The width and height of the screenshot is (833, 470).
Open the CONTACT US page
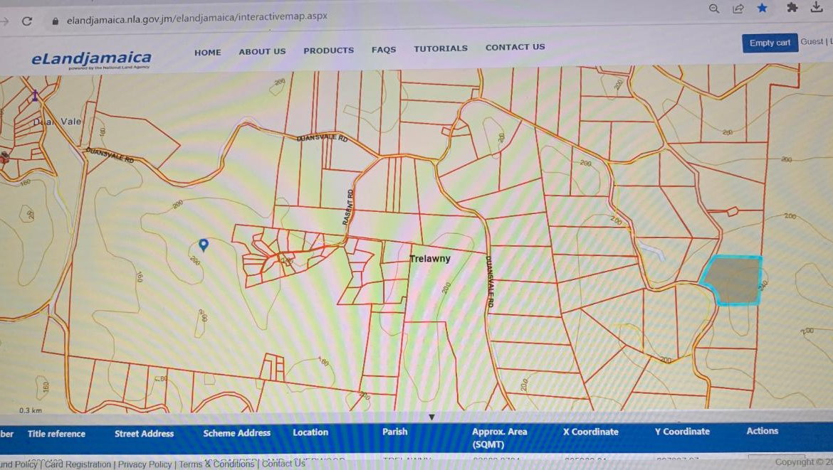(x=515, y=47)
